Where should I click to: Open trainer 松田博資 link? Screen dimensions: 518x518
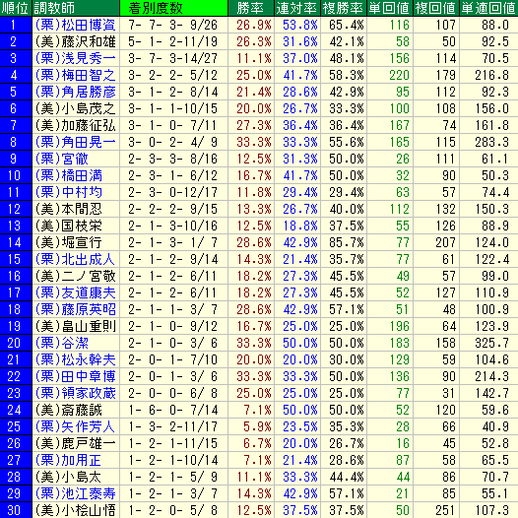click(x=76, y=25)
